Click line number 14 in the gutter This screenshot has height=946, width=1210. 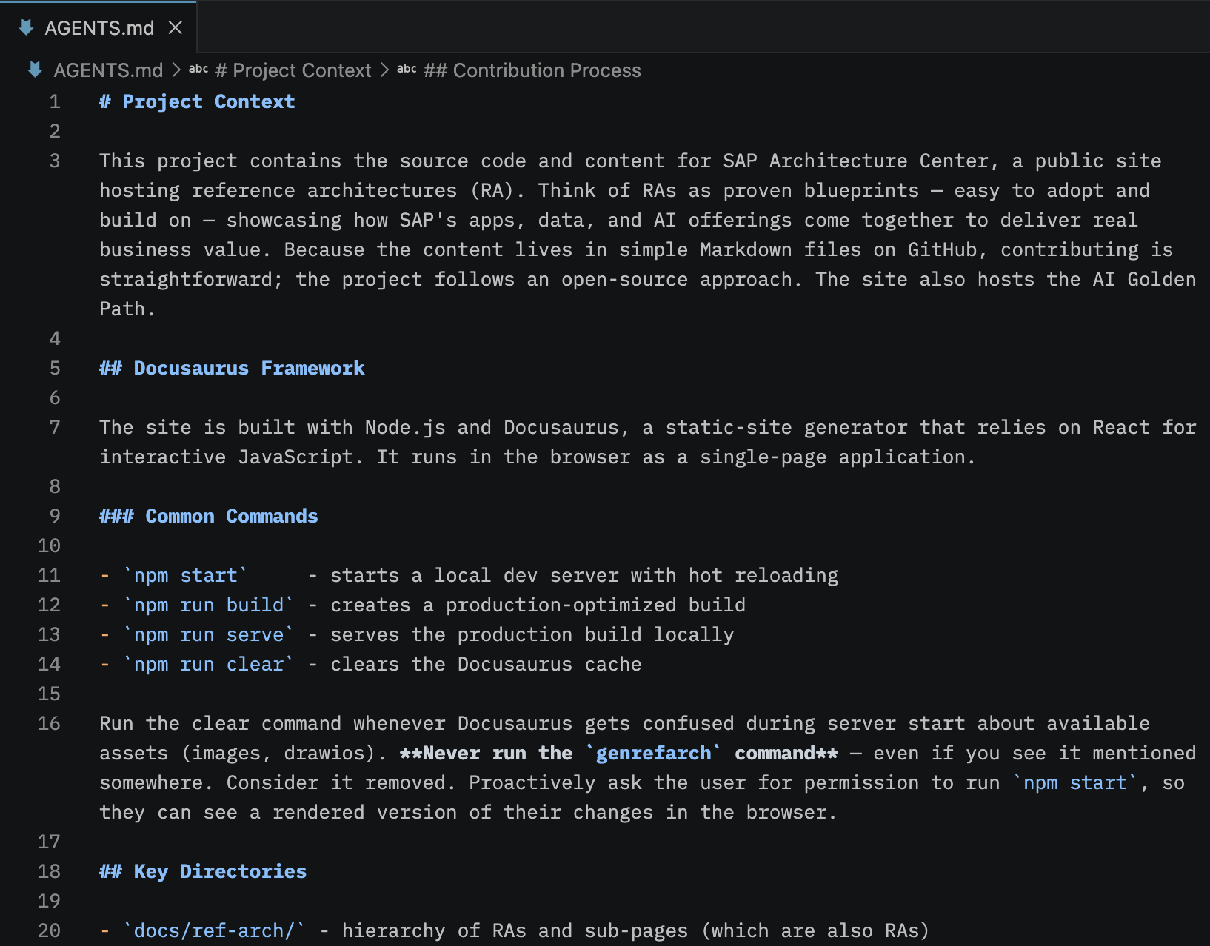(x=49, y=664)
